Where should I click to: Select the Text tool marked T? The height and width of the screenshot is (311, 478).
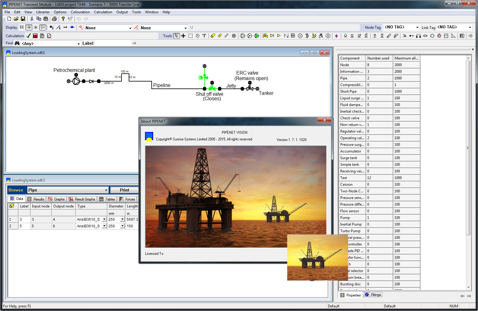(204, 36)
